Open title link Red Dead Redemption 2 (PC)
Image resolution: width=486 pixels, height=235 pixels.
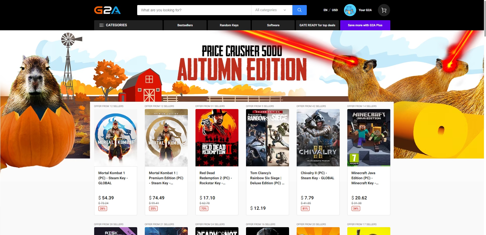pyautogui.click(x=216, y=178)
